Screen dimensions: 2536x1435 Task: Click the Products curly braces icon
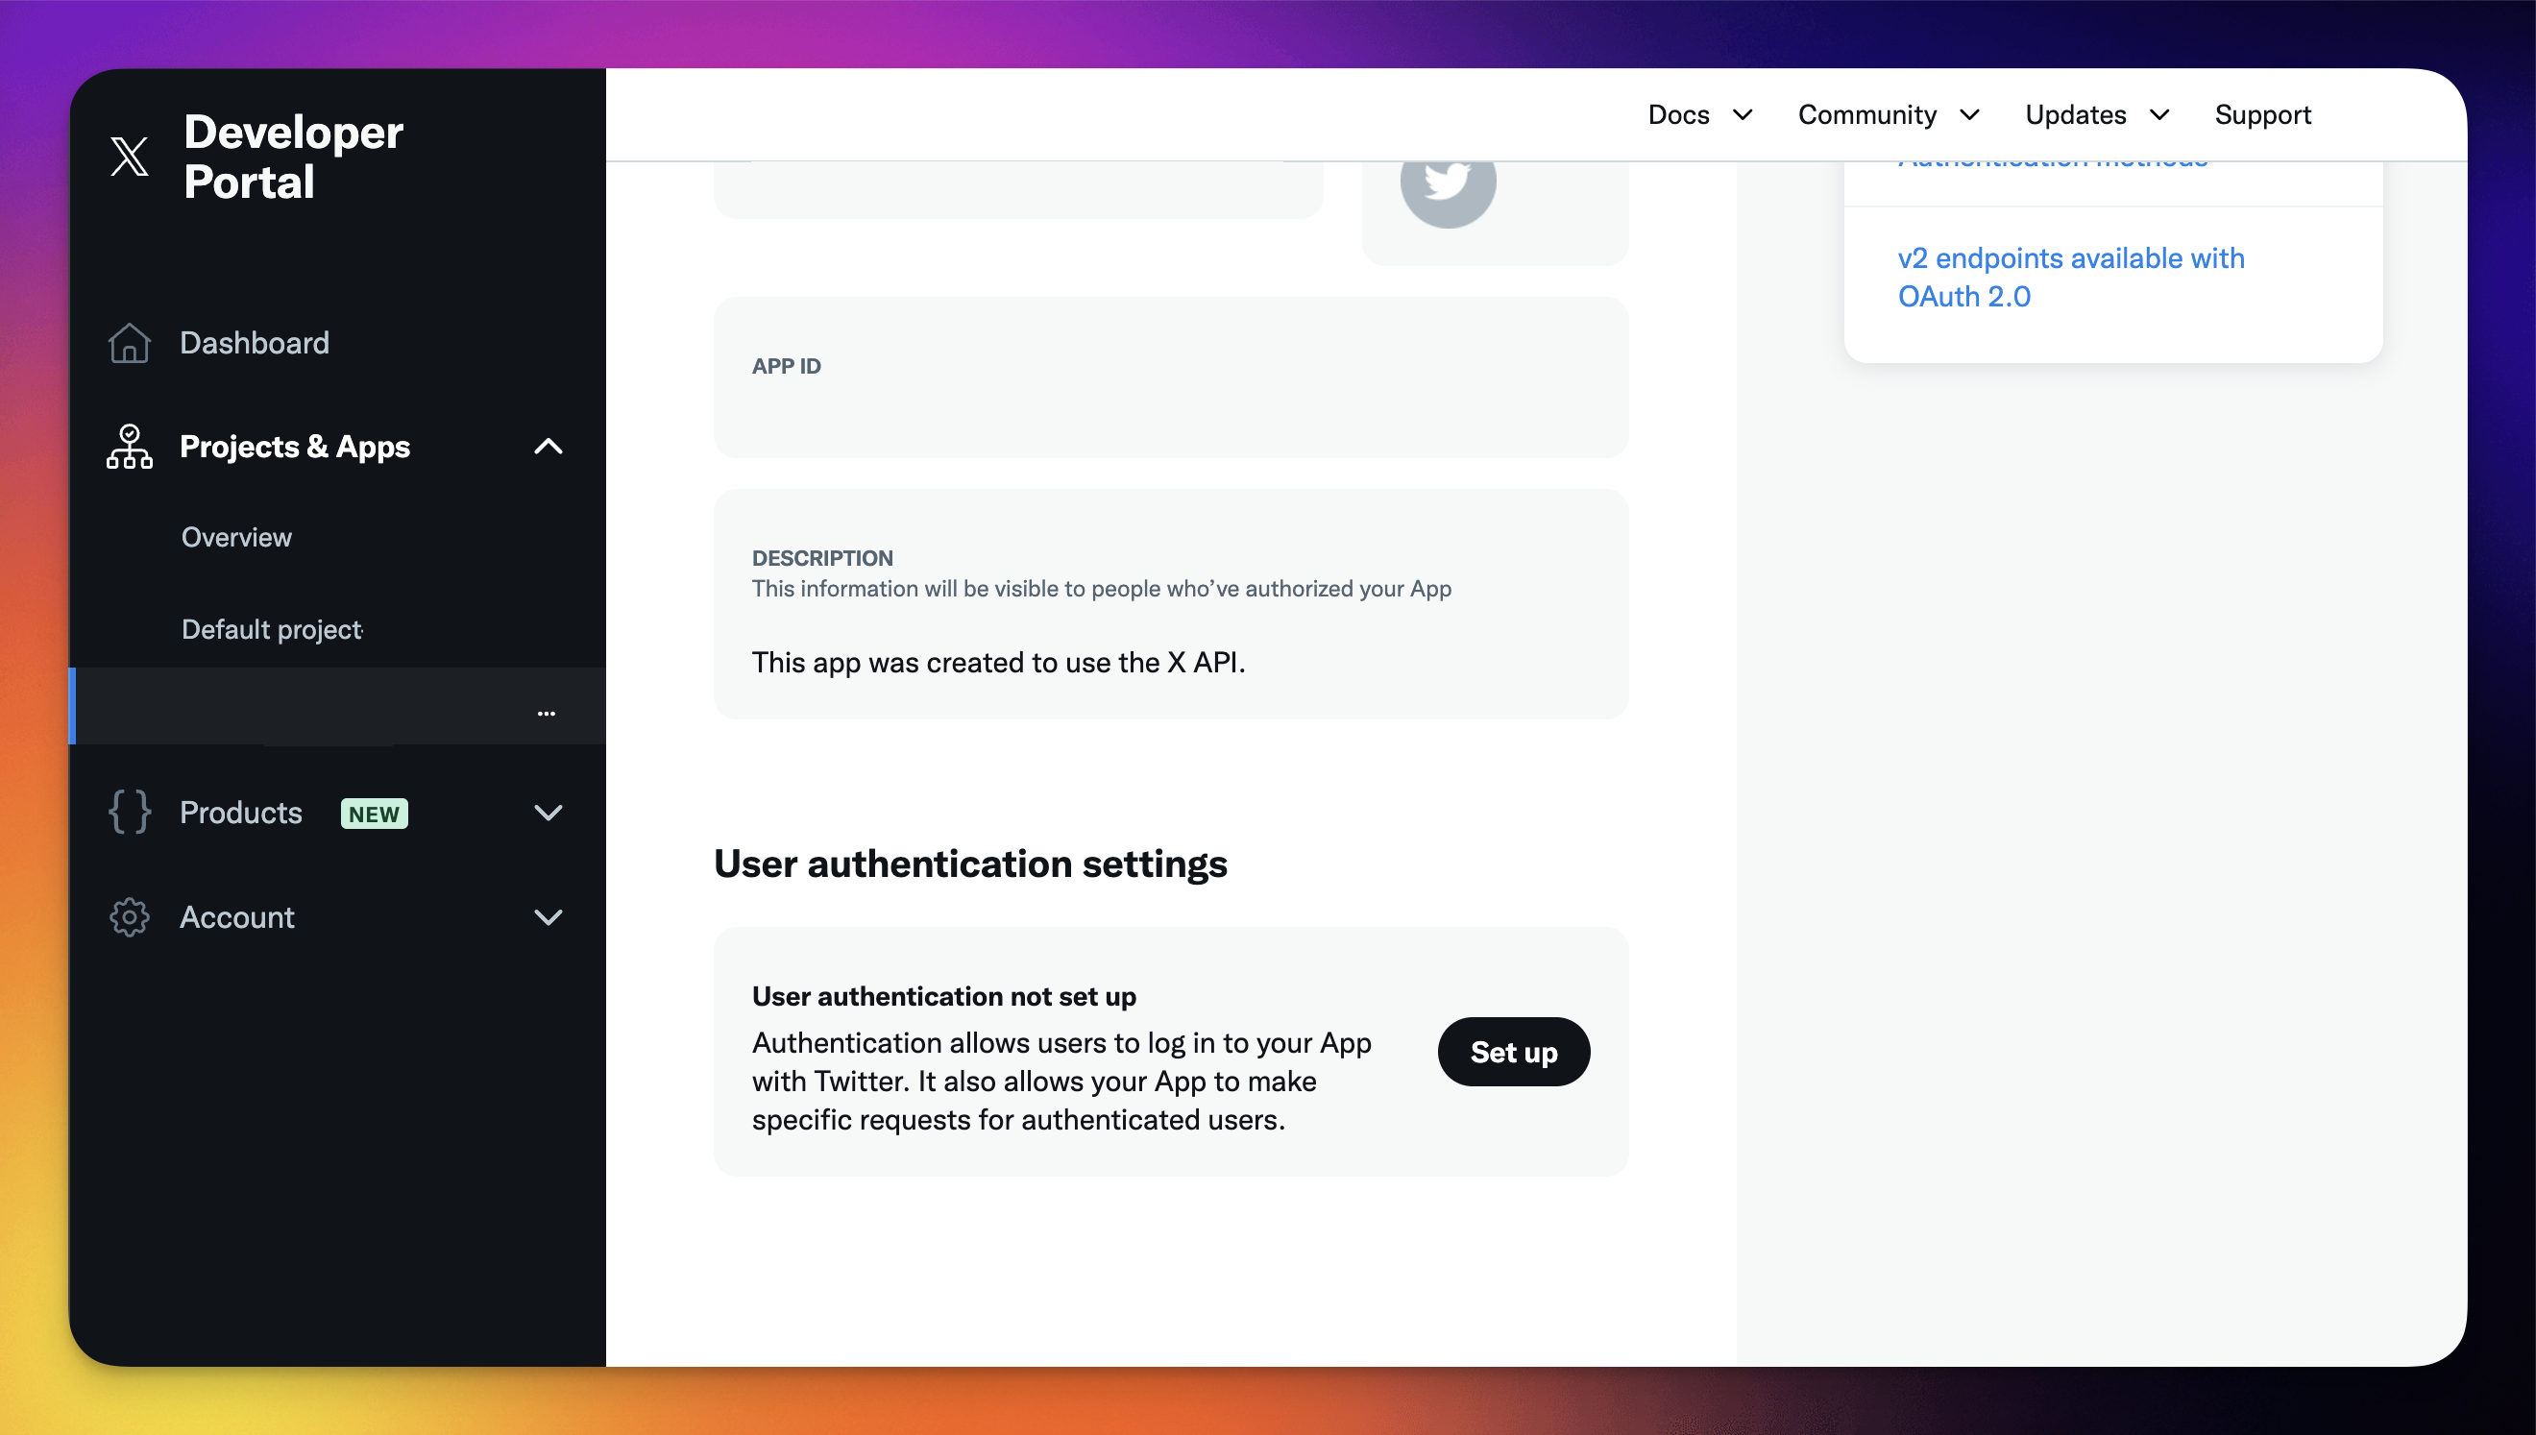click(129, 813)
